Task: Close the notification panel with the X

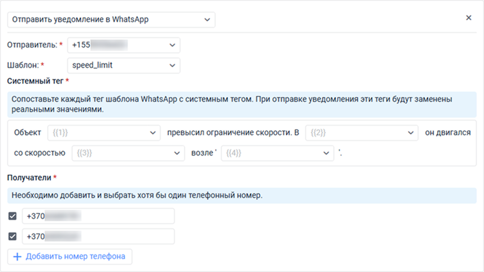Action: [x=468, y=18]
